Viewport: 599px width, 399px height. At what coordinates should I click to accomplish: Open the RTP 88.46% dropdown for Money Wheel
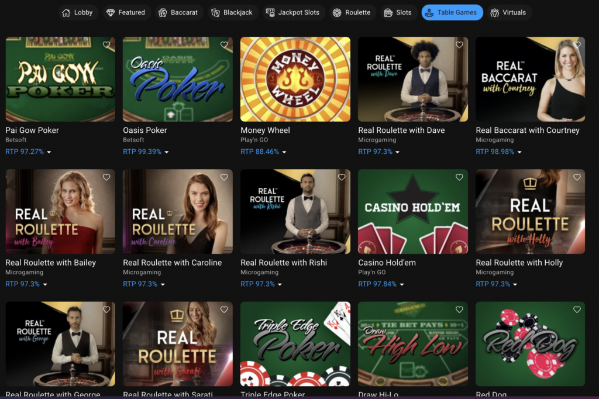(264, 152)
